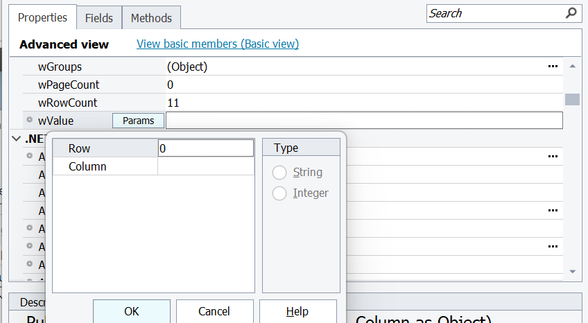
Task: Click the gear icon beside wValue
Action: click(30, 121)
